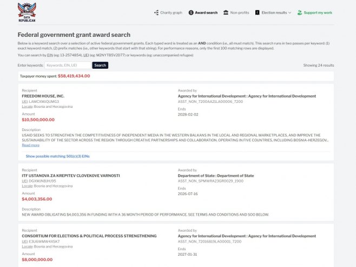Click the Charity graph node icon
356x267 pixels.
(x=156, y=12)
